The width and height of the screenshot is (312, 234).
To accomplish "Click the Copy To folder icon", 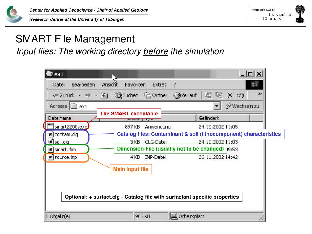I will [x=219, y=95].
